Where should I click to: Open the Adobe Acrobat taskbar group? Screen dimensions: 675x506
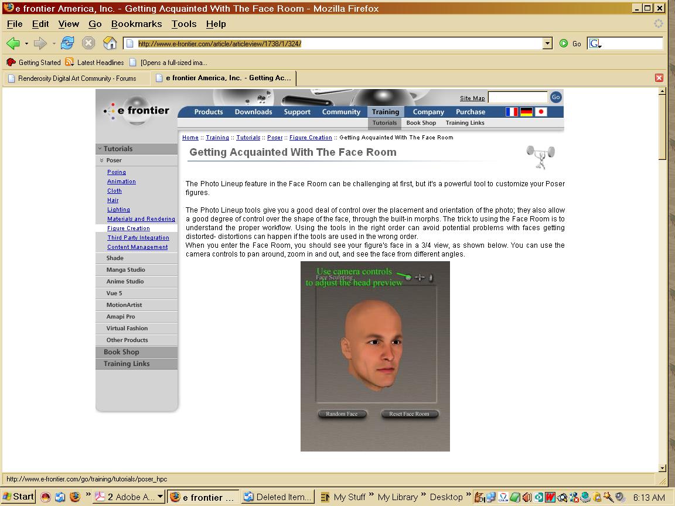click(129, 497)
